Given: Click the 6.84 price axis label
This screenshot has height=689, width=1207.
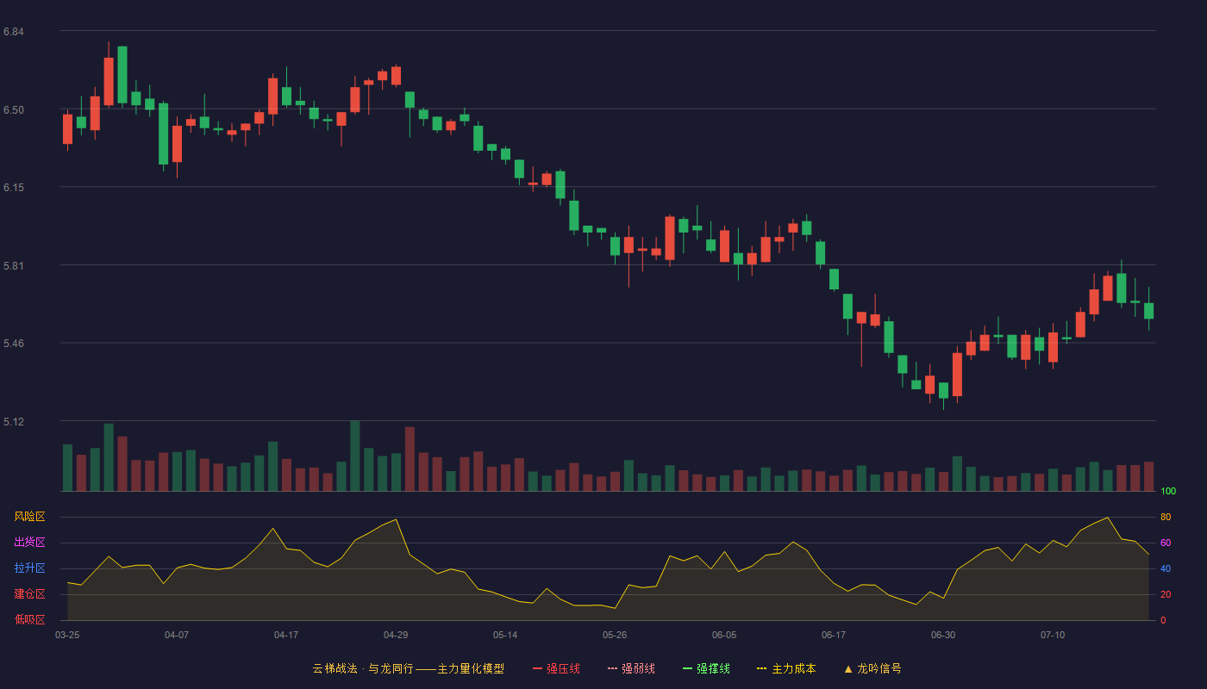Looking at the screenshot, I should point(13,32).
